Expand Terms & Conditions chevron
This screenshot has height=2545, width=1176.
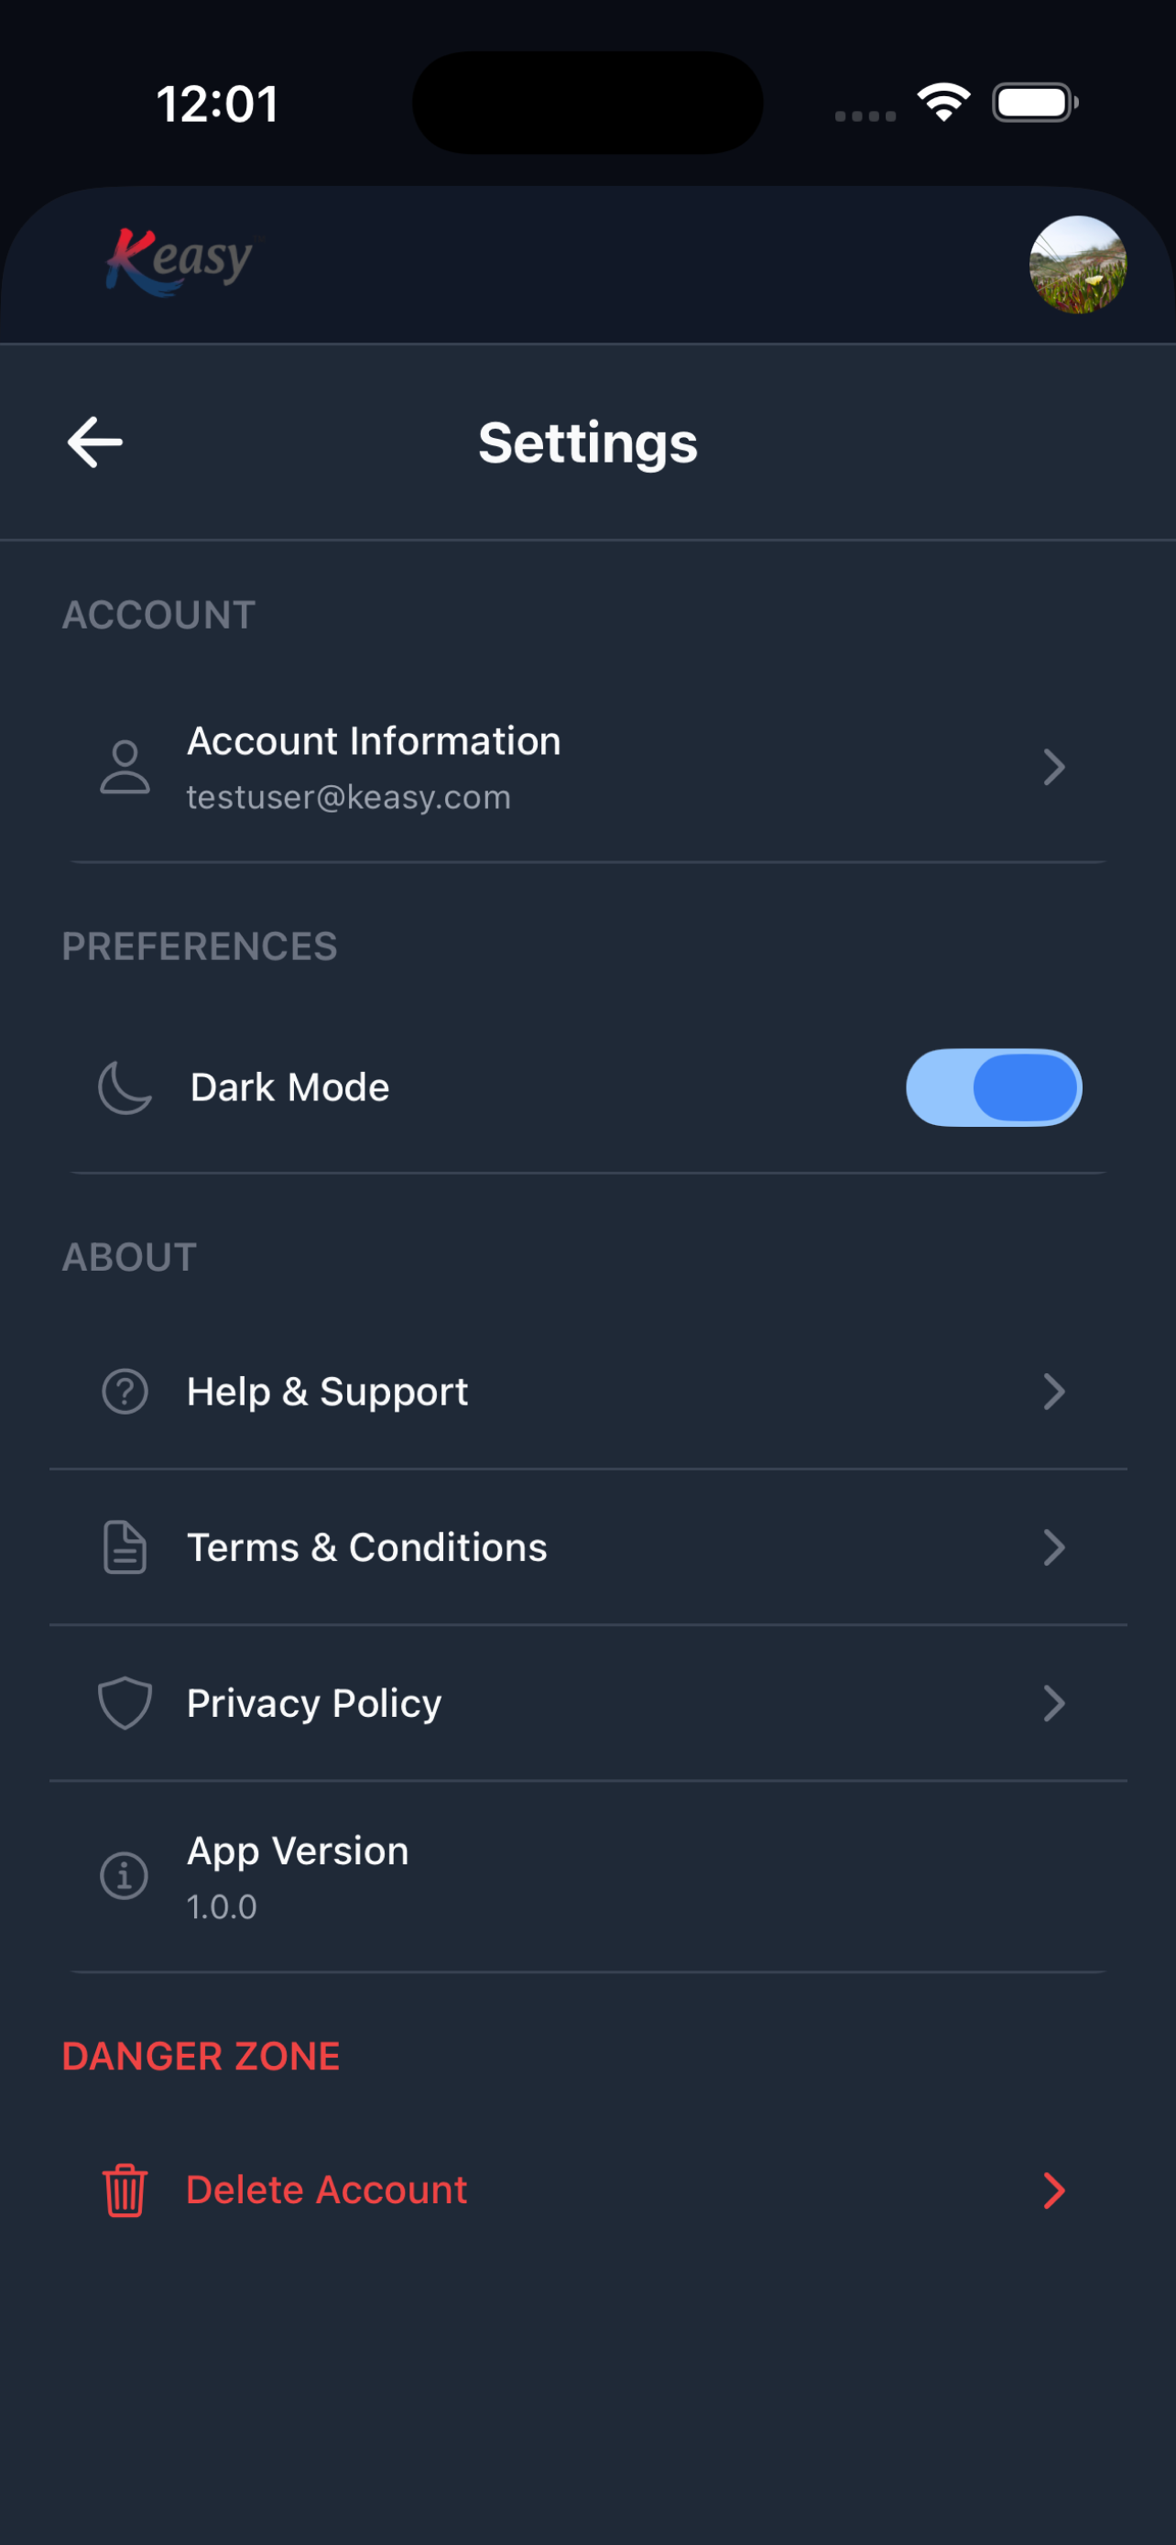1054,1547
